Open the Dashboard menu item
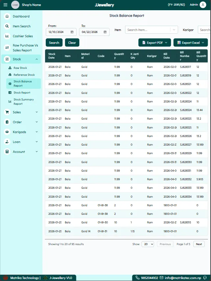The width and height of the screenshot is (211, 281). tap(21, 16)
